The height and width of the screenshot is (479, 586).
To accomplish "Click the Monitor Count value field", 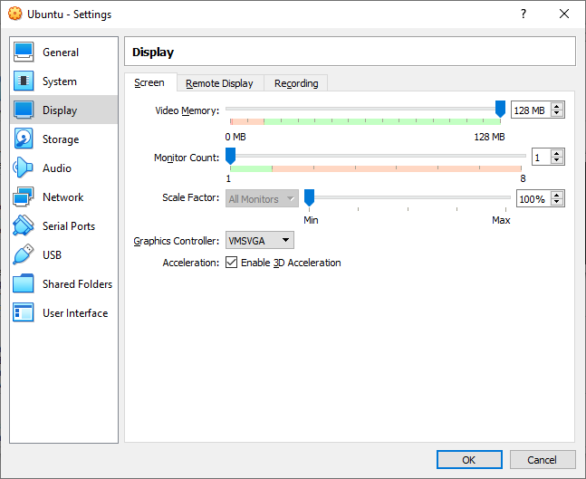I will pyautogui.click(x=541, y=158).
